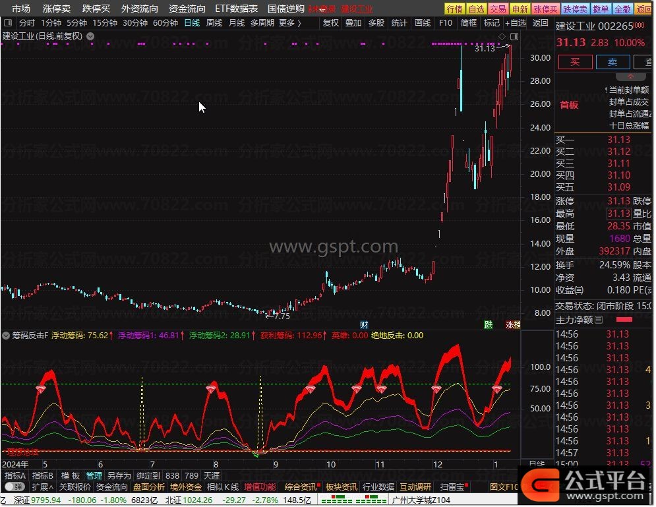Viewport: 656px width, 507px height.
Task: Switch to 周线 weekly period
Action: point(214,23)
